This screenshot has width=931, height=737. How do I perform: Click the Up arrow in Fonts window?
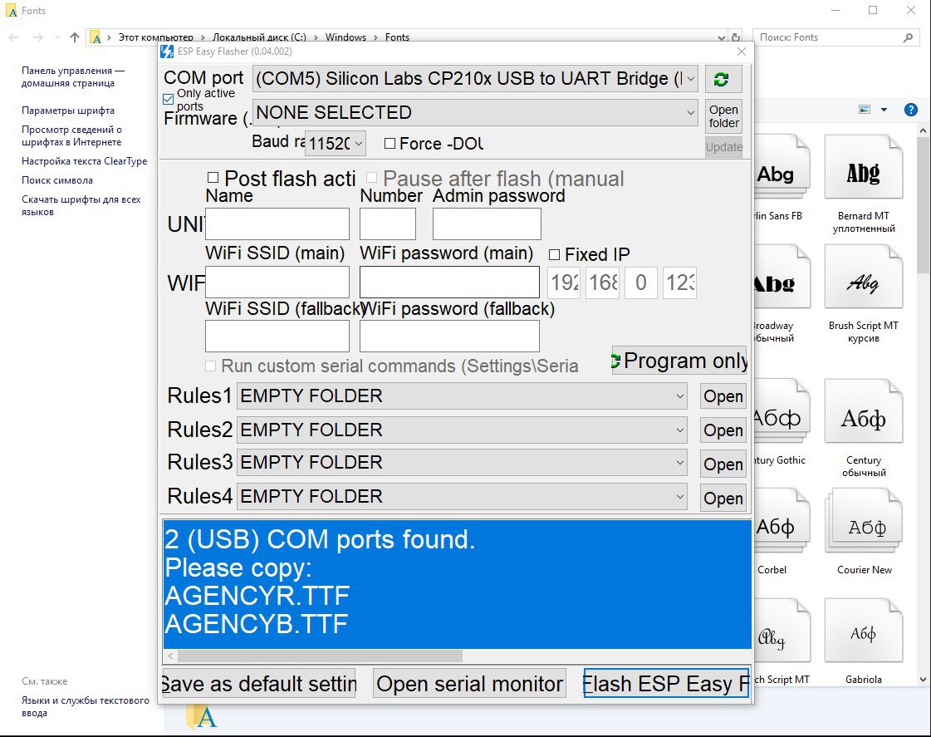pos(74,37)
